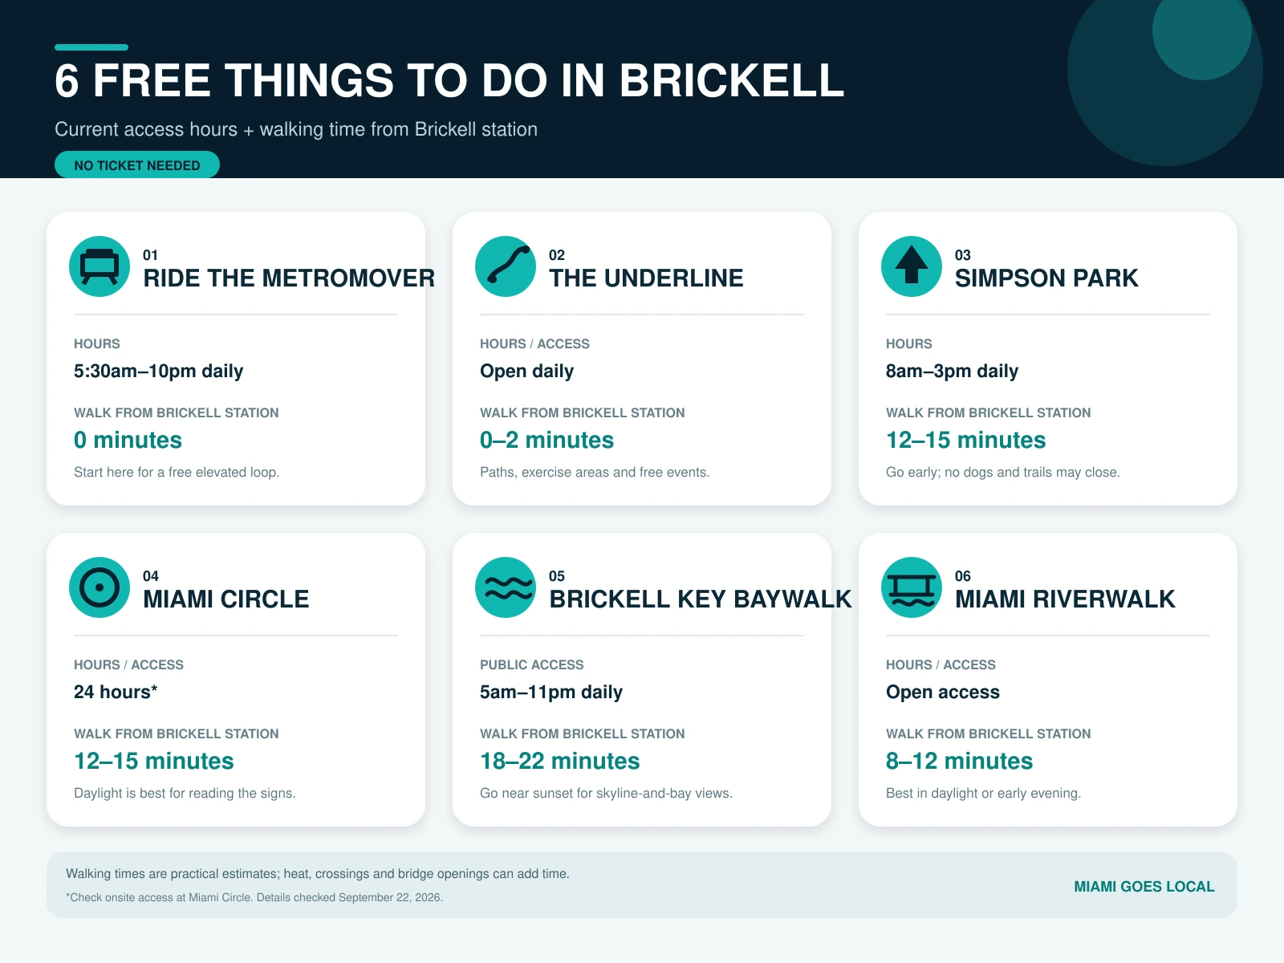Click the Metromover train icon
This screenshot has height=963, width=1284.
[100, 266]
